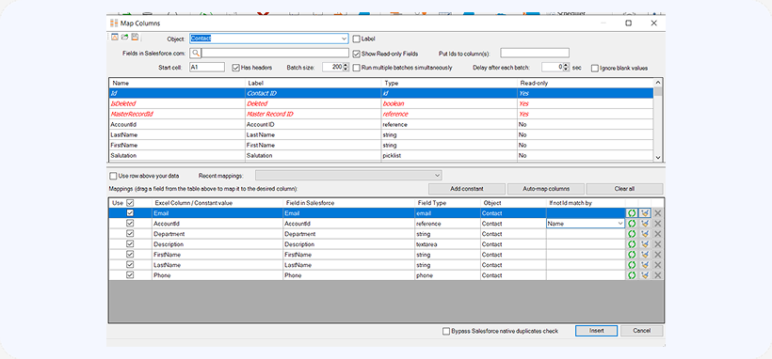
Task: Check Use row above your data
Action: coord(113,176)
